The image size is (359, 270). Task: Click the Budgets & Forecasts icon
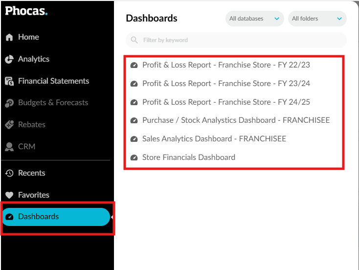coord(9,103)
